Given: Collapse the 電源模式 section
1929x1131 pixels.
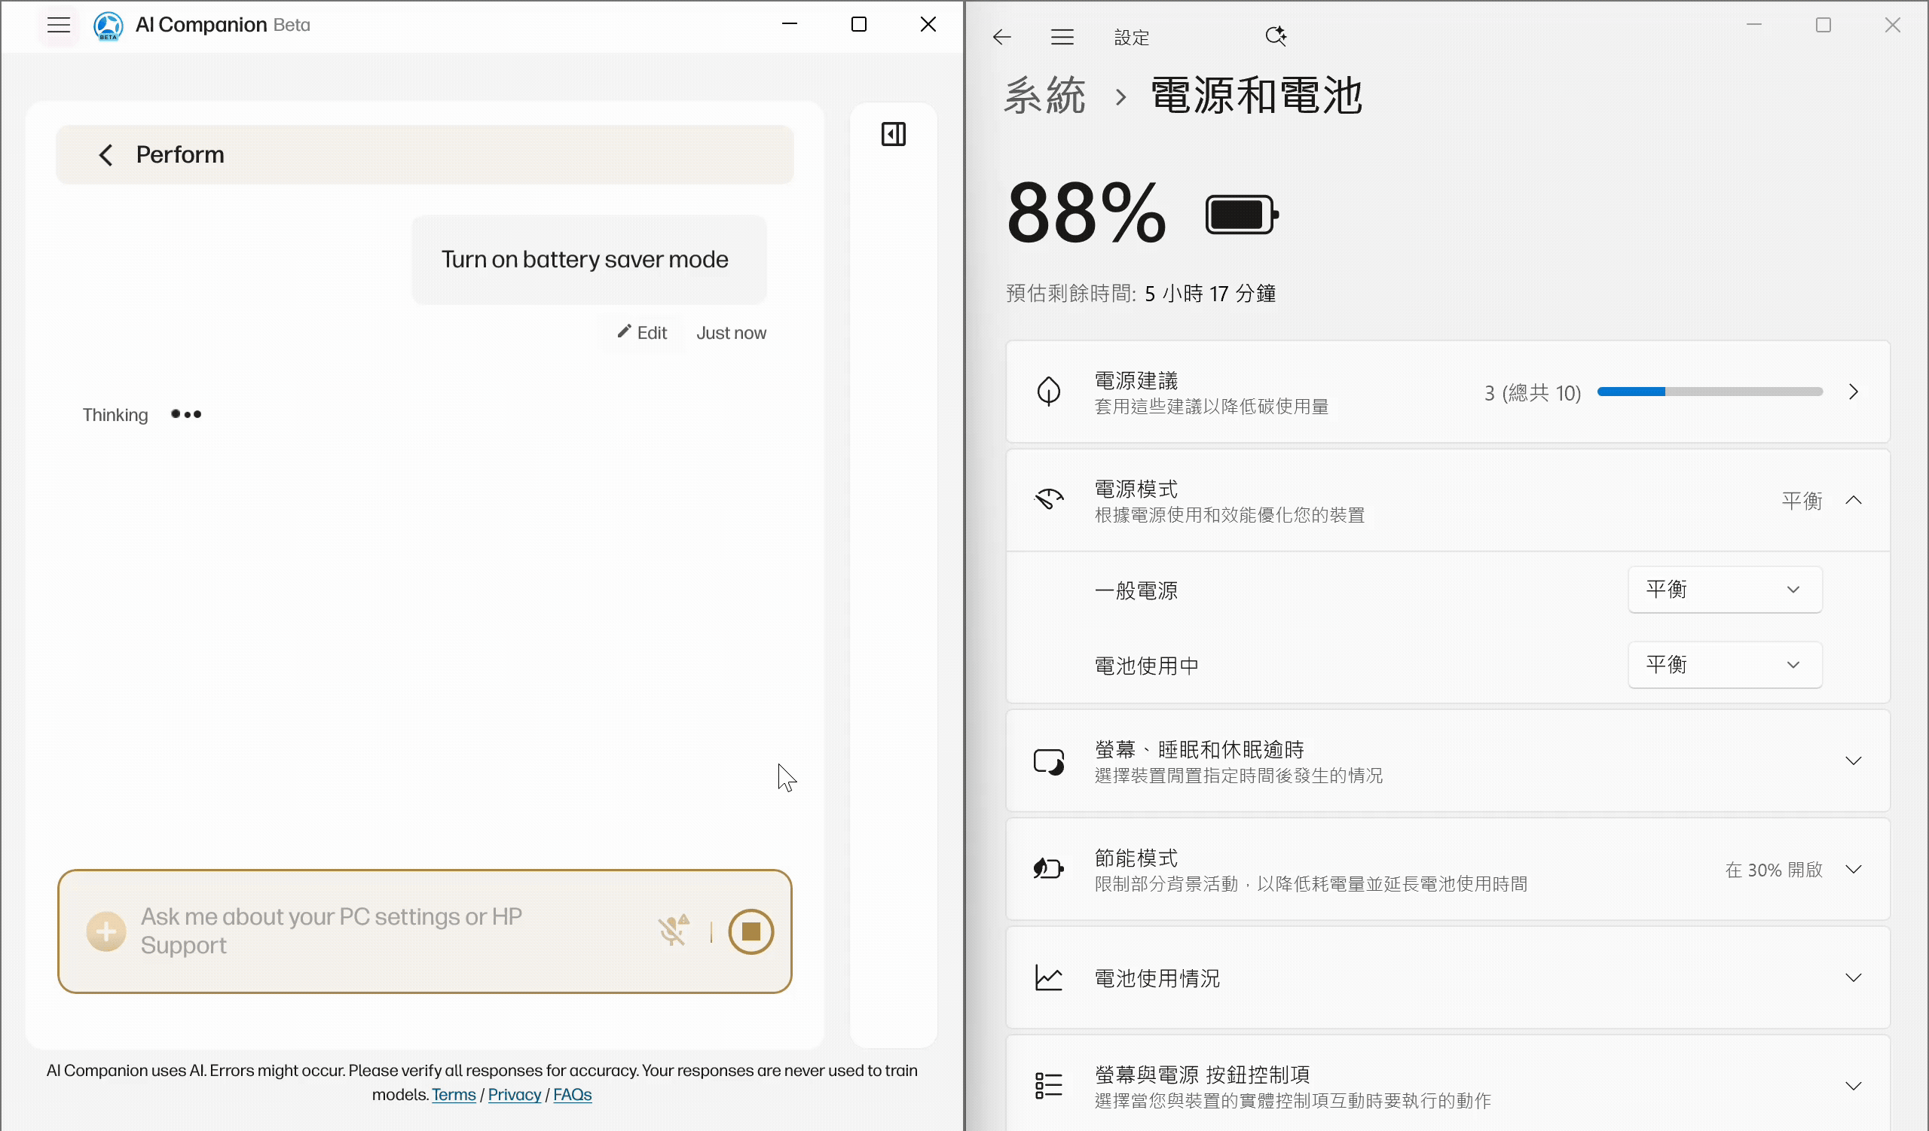Looking at the screenshot, I should click(x=1852, y=501).
